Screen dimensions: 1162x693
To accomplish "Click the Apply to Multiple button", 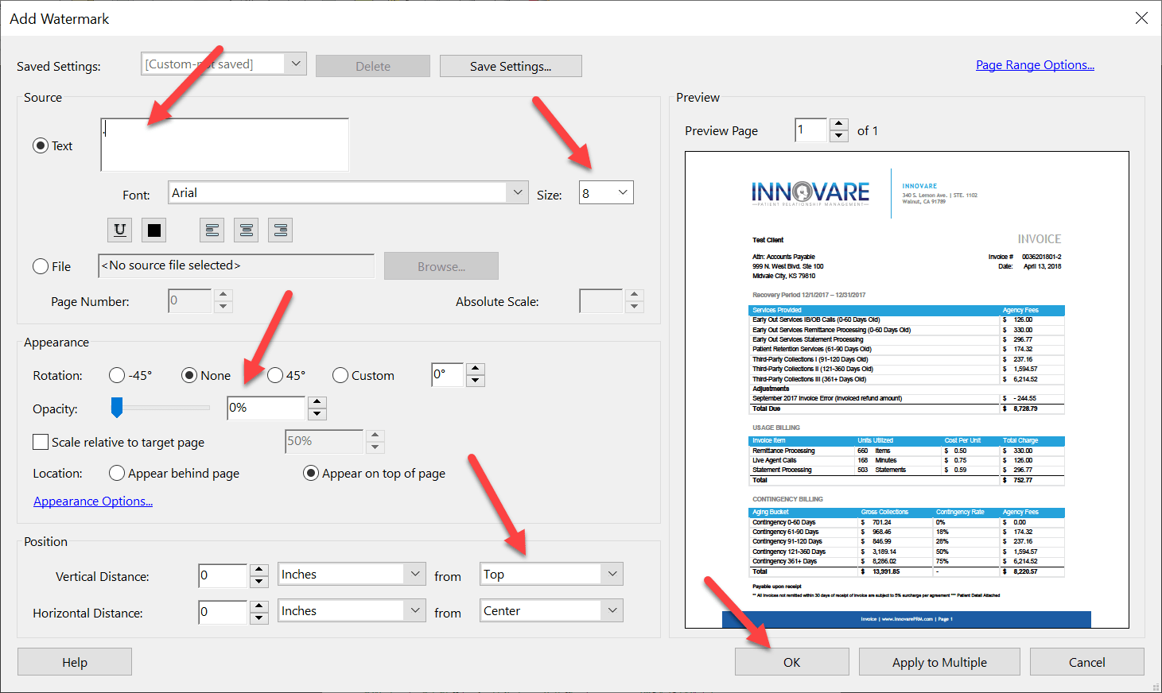I will 939,661.
